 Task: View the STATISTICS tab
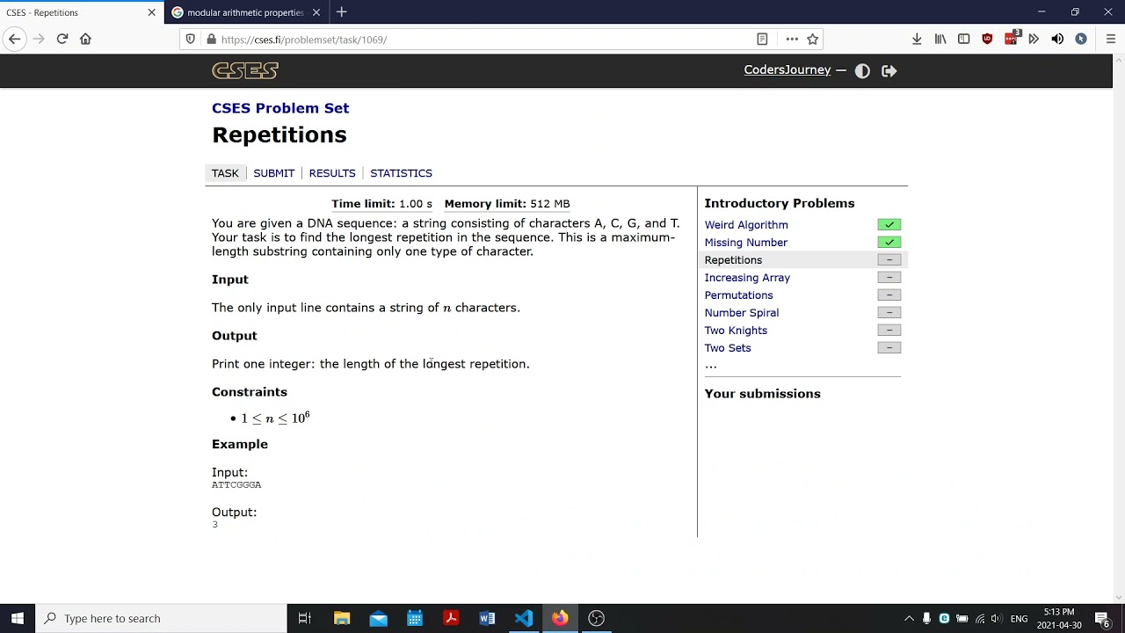click(401, 173)
